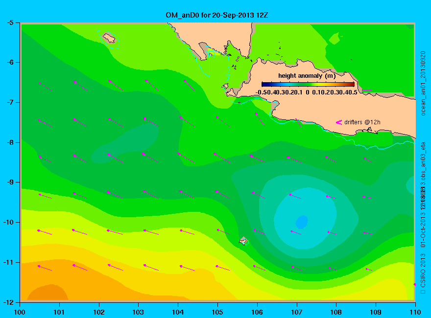This screenshot has width=431, height=318.
Task: Click the latitude label -8 on left axis
Action: pos(10,142)
